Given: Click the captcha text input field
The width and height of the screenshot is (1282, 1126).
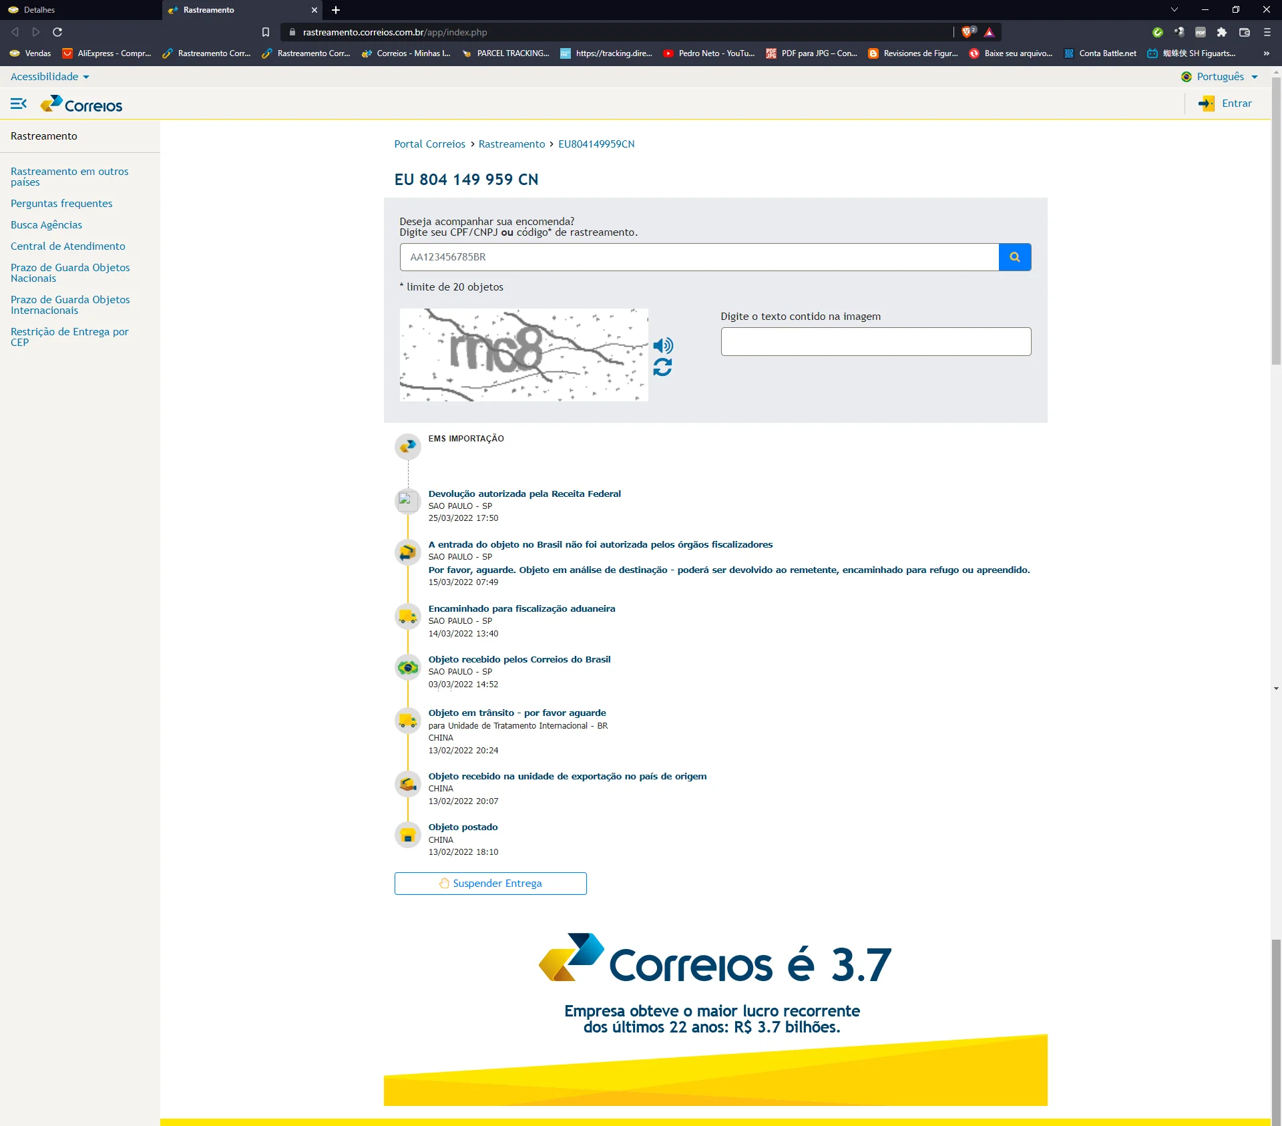Looking at the screenshot, I should [875, 341].
